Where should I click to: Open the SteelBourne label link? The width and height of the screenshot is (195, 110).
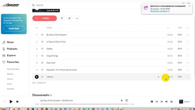pos(42,83)
